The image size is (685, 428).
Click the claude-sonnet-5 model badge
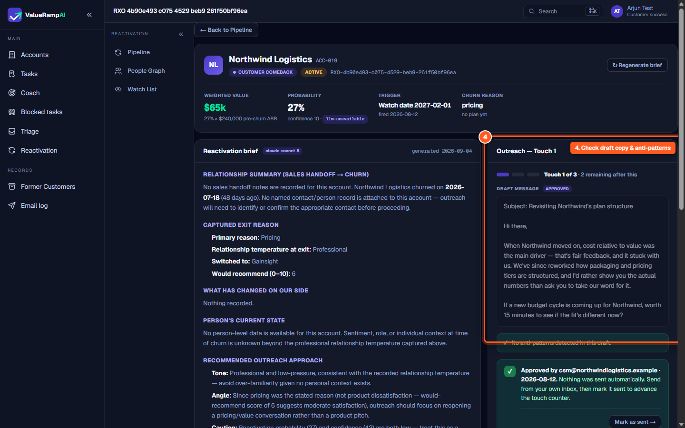tap(282, 151)
